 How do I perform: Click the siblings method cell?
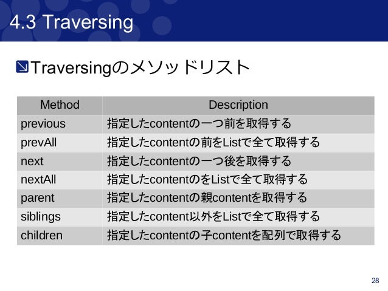click(x=60, y=217)
